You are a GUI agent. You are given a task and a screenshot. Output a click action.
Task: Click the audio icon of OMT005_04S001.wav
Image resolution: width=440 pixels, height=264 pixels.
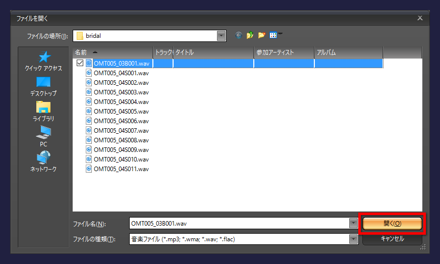(x=89, y=73)
